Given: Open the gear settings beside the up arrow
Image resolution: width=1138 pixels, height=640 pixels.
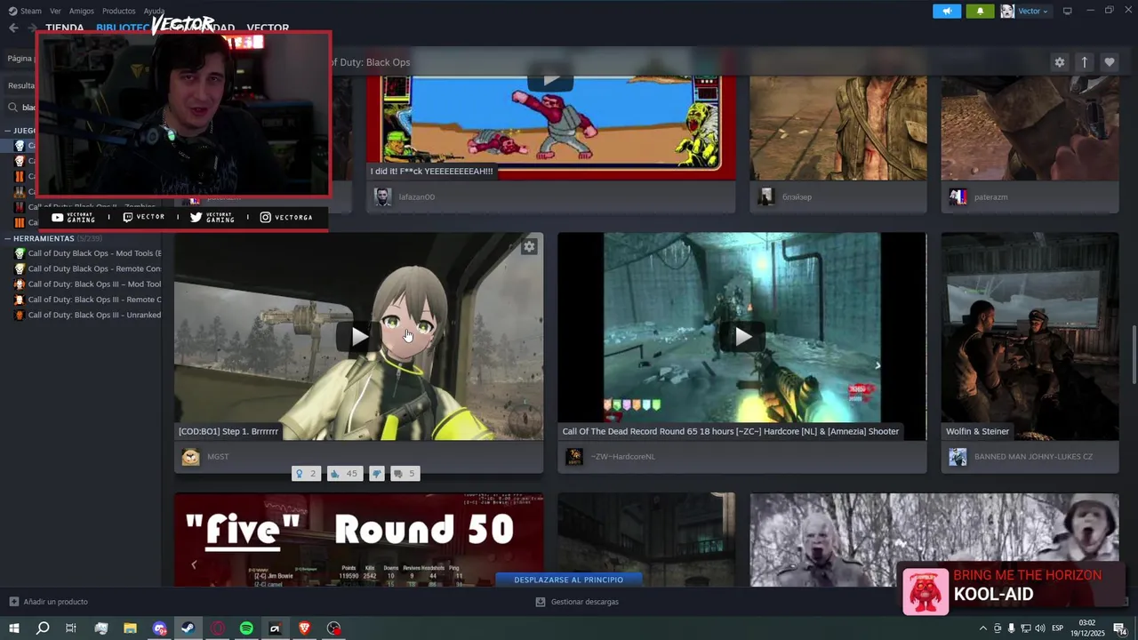Looking at the screenshot, I should coord(1059,62).
